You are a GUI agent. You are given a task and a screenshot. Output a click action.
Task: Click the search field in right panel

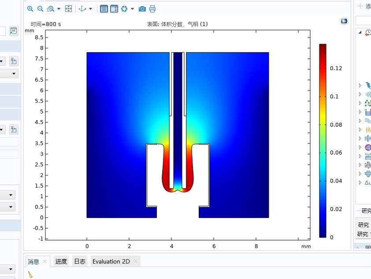click(x=364, y=21)
